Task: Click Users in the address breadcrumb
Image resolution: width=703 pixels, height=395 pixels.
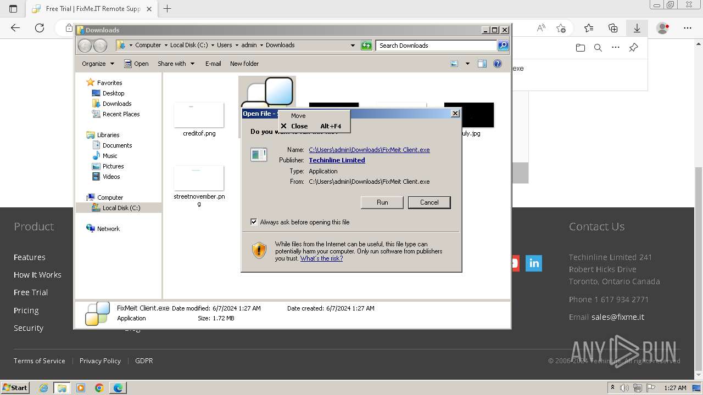Action: click(224, 46)
